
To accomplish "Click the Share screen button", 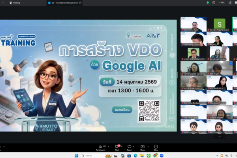I will tap(142, 148).
